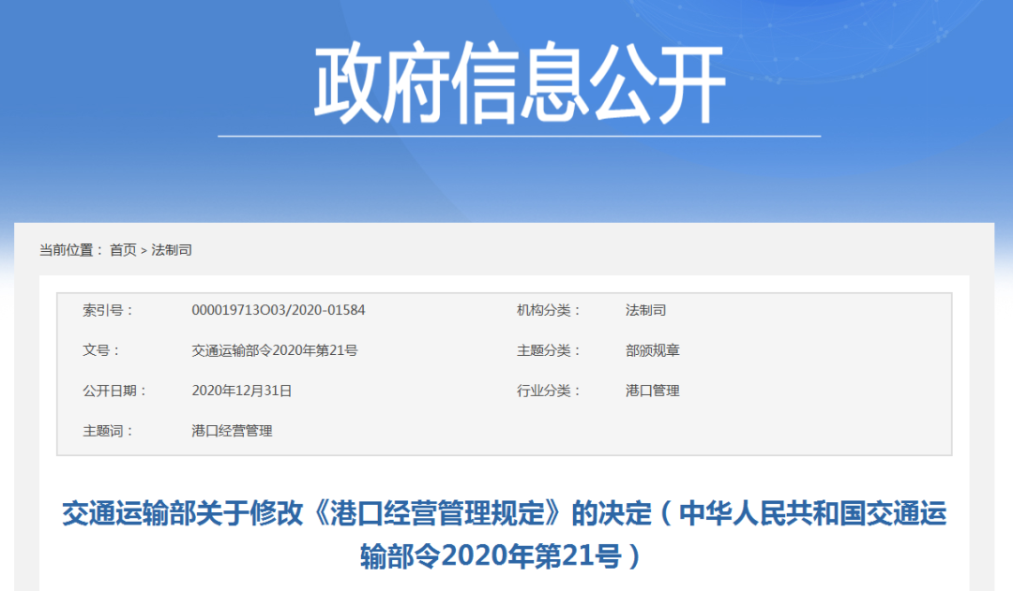The image size is (1013, 591).
Task: Open the 法制司 breadcrumb link
Action: (x=172, y=250)
